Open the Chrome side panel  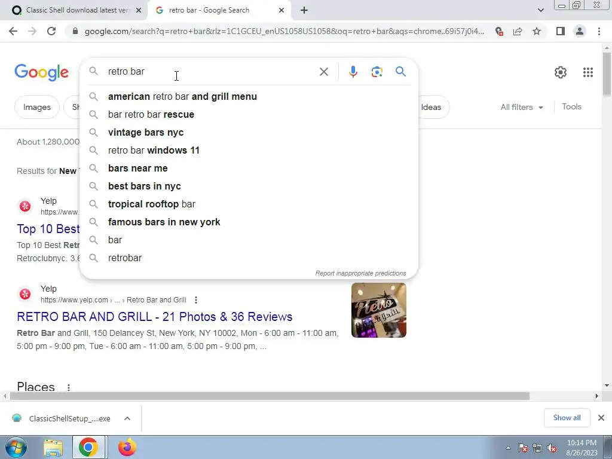point(561,31)
